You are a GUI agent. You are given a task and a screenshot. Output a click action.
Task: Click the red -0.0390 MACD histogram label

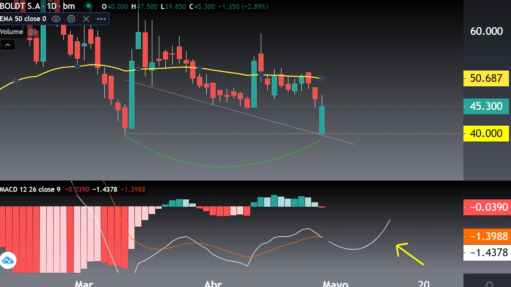pos(486,207)
